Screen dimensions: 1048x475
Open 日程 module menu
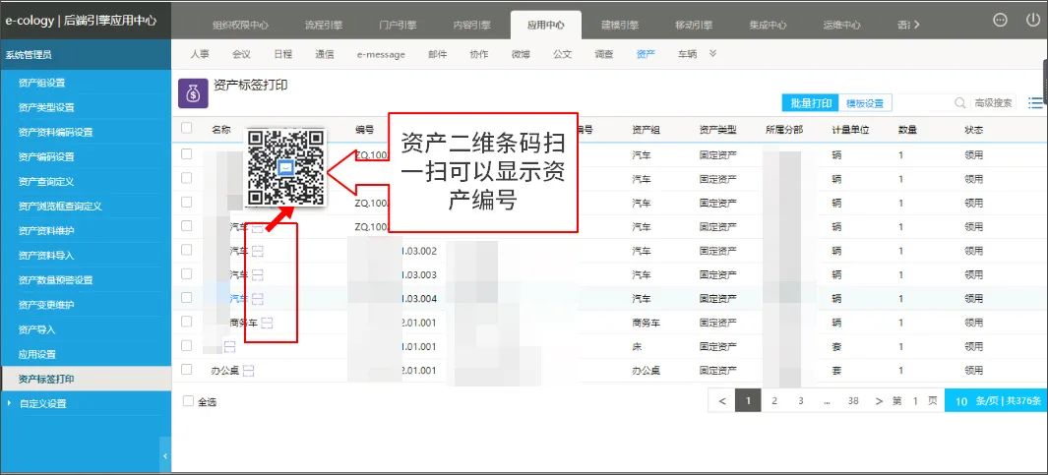(282, 54)
